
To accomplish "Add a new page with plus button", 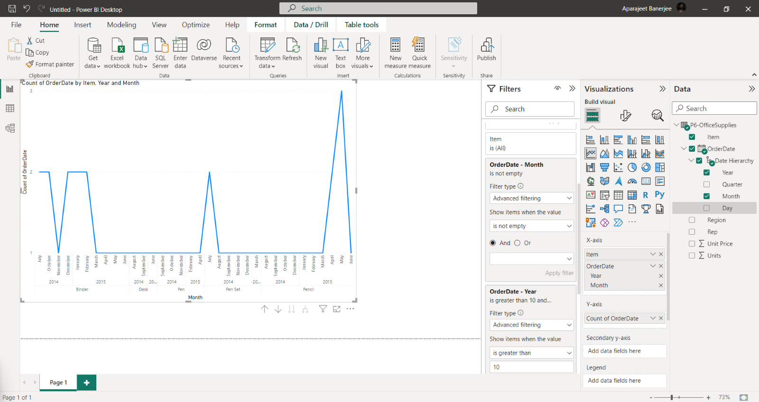I will [x=86, y=383].
